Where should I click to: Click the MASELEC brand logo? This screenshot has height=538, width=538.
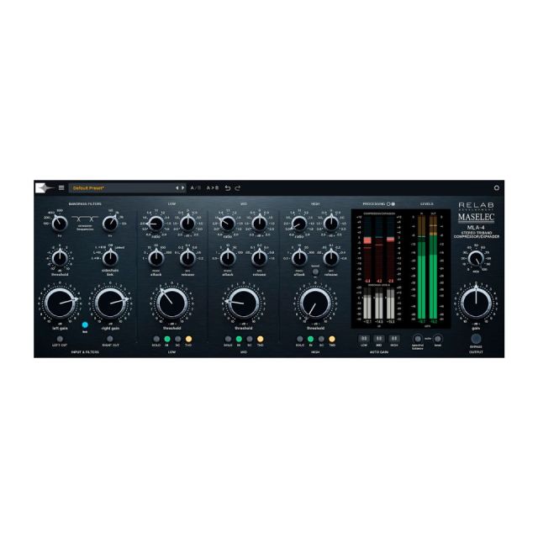pyautogui.click(x=476, y=217)
